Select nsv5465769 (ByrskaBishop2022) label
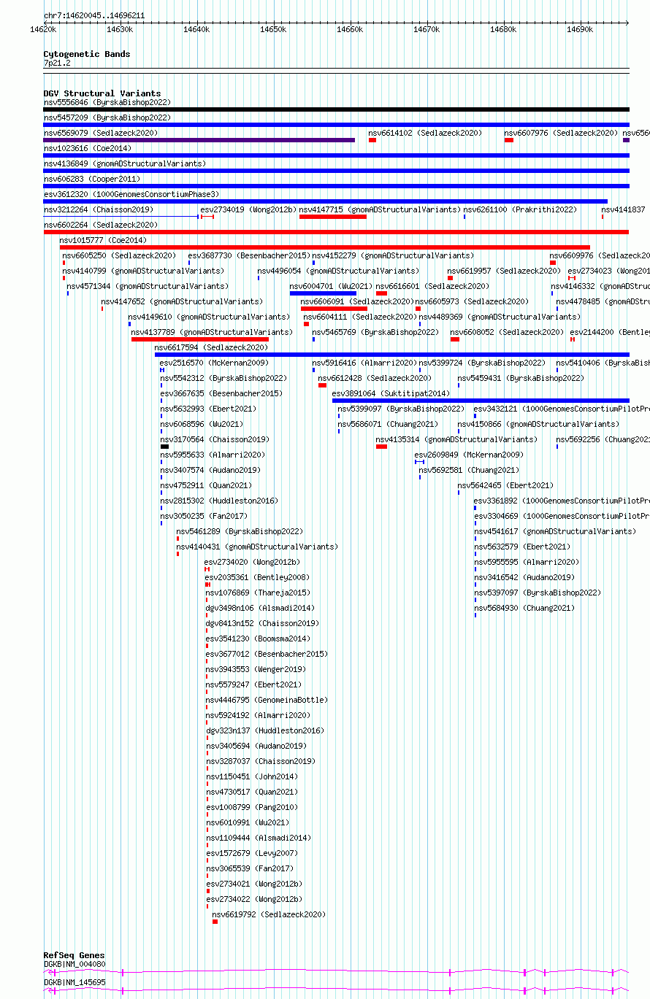The height and width of the screenshot is (999, 650). click(x=375, y=332)
